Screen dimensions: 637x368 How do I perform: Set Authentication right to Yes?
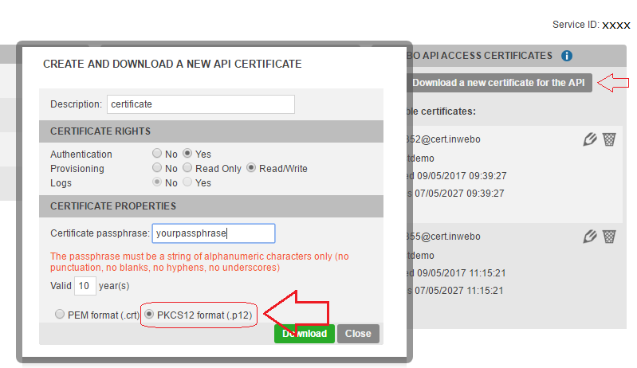(188, 155)
